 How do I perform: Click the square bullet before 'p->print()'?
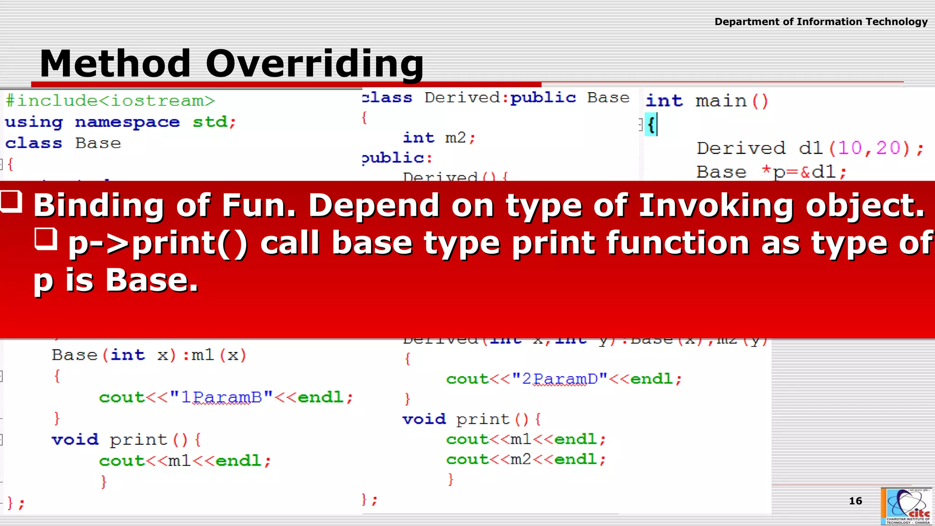click(x=46, y=239)
